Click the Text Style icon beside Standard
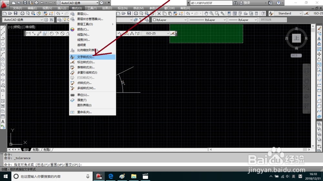The width and height of the screenshot is (323, 181). click(x=271, y=14)
